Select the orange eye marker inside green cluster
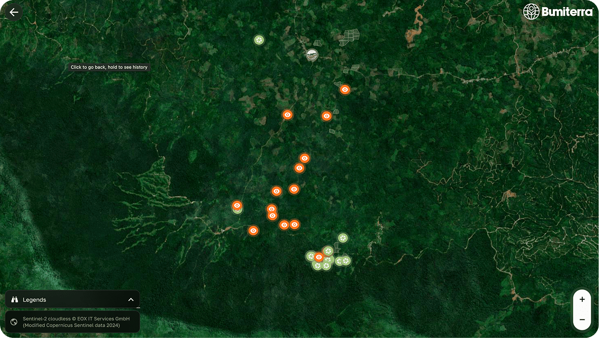The image size is (599, 338). tap(319, 257)
